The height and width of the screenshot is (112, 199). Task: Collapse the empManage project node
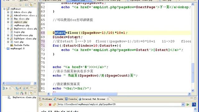tap(4, 9)
